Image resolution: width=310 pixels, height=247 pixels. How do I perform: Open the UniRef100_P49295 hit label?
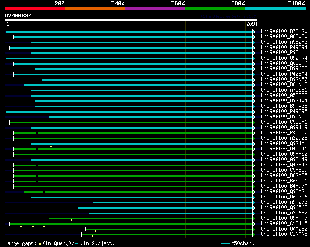(x=284, y=112)
